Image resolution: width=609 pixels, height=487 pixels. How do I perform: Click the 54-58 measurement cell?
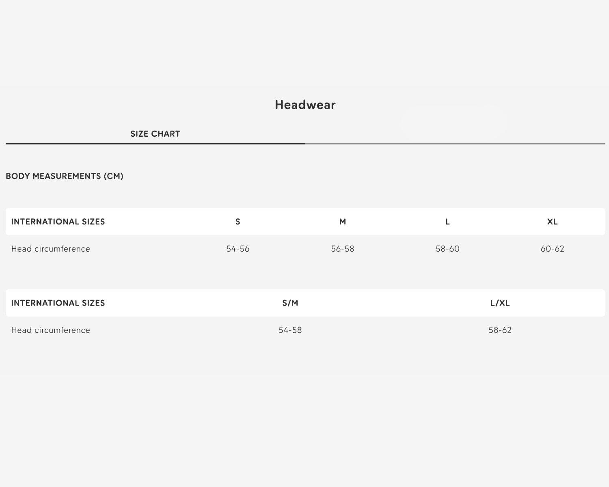290,330
